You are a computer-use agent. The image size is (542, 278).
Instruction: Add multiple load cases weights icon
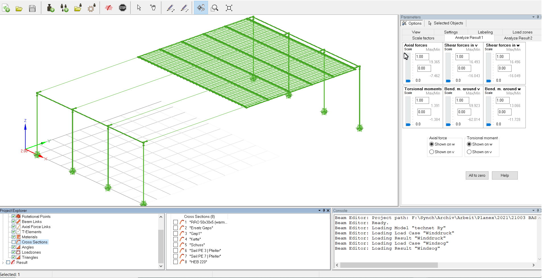pyautogui.click(x=64, y=8)
